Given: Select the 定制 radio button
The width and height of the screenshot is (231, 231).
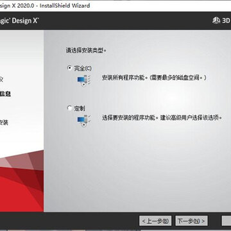Looking at the screenshot, I should (x=69, y=108).
